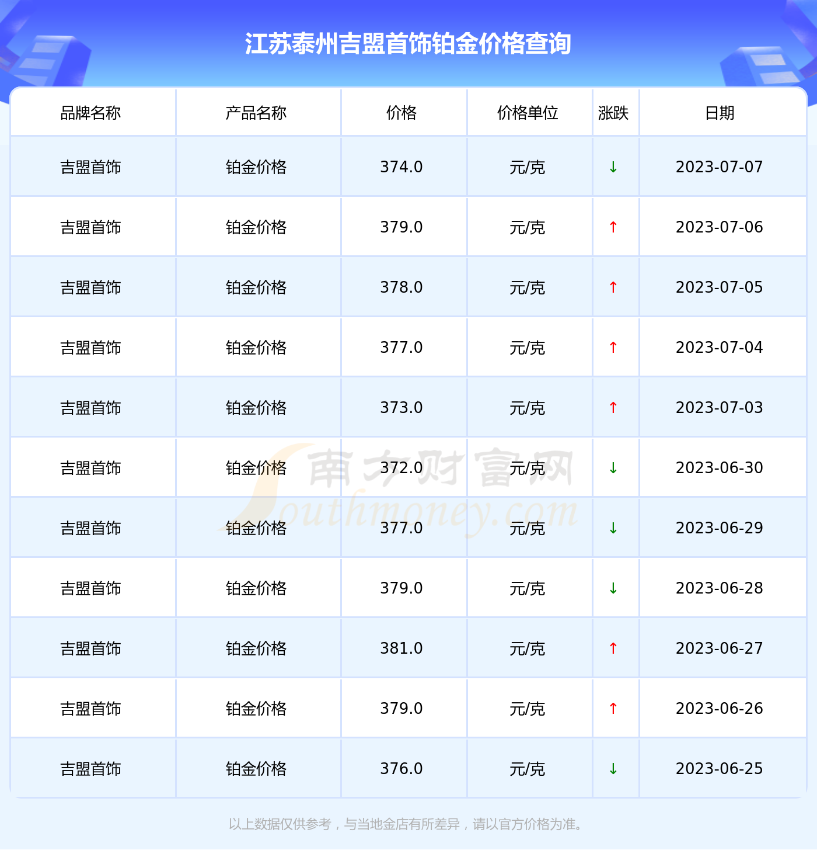Click 铂金价格 in the 2023-06-26 row

point(256,709)
